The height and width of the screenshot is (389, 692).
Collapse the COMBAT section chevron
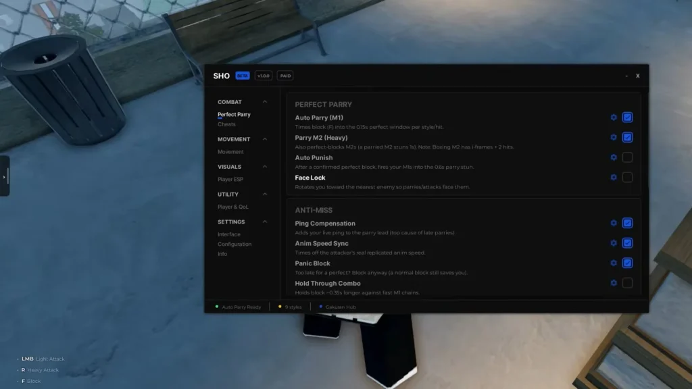coord(265,102)
